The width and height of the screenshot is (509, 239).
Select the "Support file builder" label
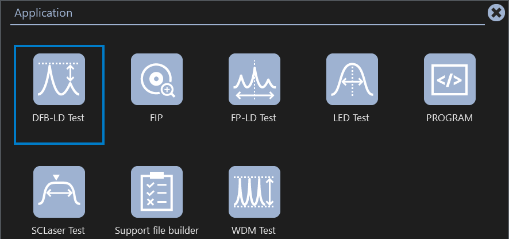click(157, 230)
